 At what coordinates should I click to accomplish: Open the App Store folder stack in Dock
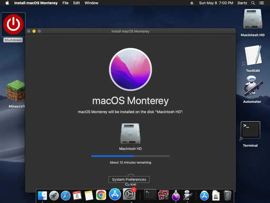click(204, 195)
